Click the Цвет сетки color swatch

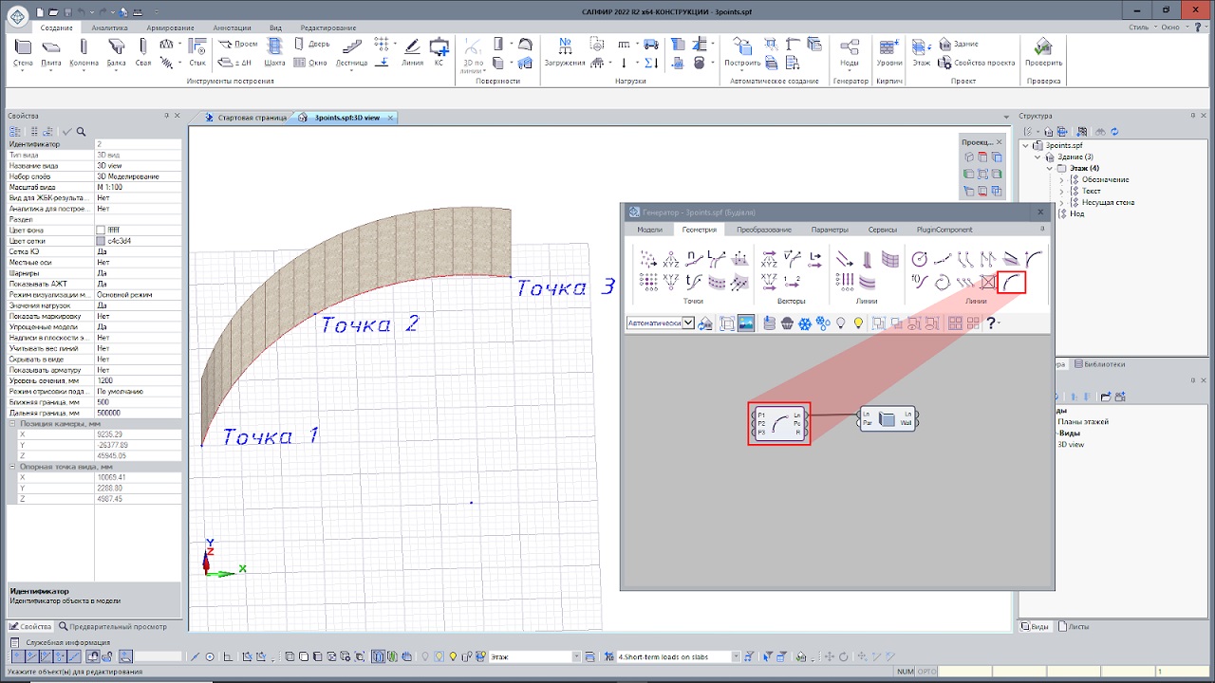101,241
